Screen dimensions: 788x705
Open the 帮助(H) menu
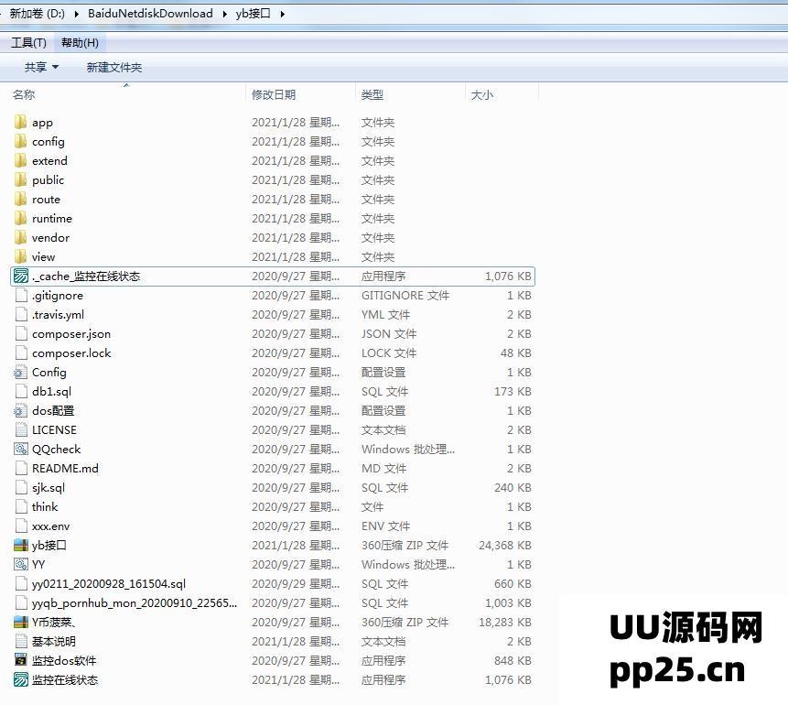[x=80, y=43]
